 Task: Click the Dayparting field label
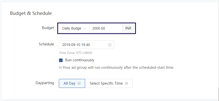pyautogui.click(x=45, y=83)
